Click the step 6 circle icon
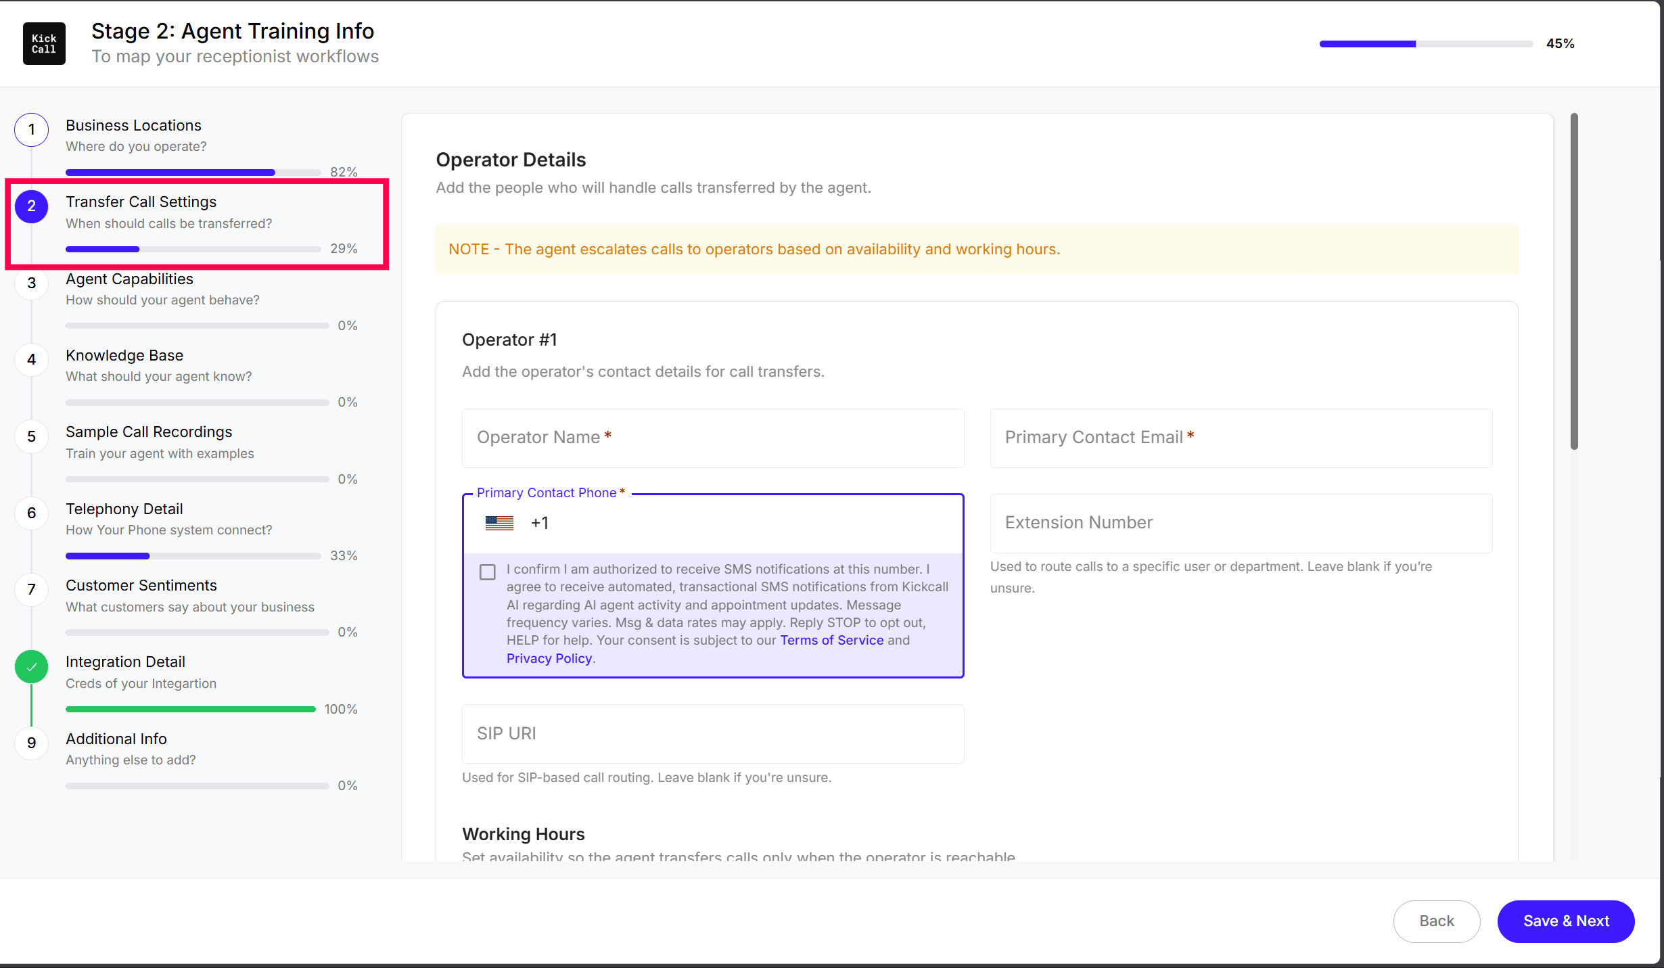The image size is (1664, 968). [31, 513]
